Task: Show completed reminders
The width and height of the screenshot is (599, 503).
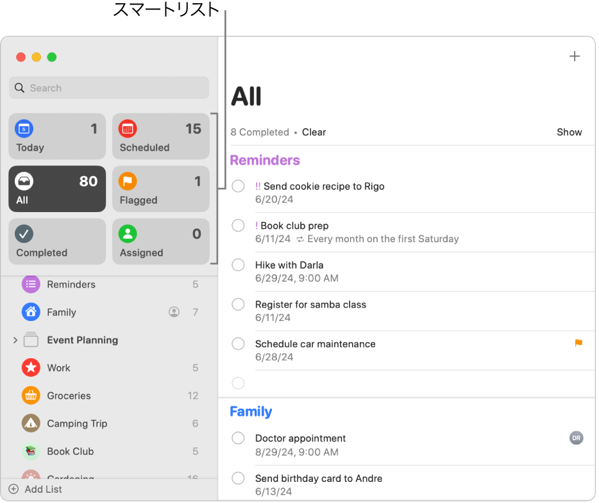Action: [x=569, y=132]
